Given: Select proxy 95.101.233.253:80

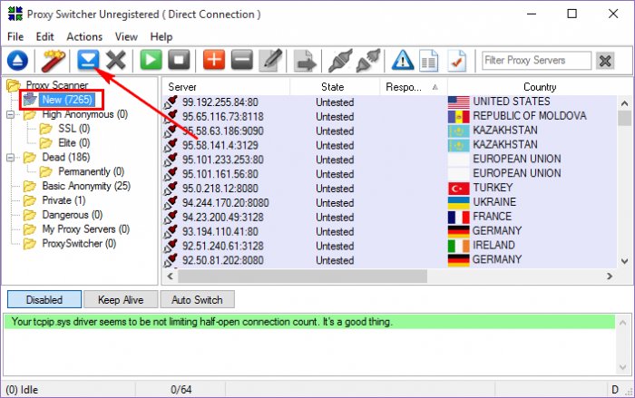Looking at the screenshot, I should coord(222,160).
